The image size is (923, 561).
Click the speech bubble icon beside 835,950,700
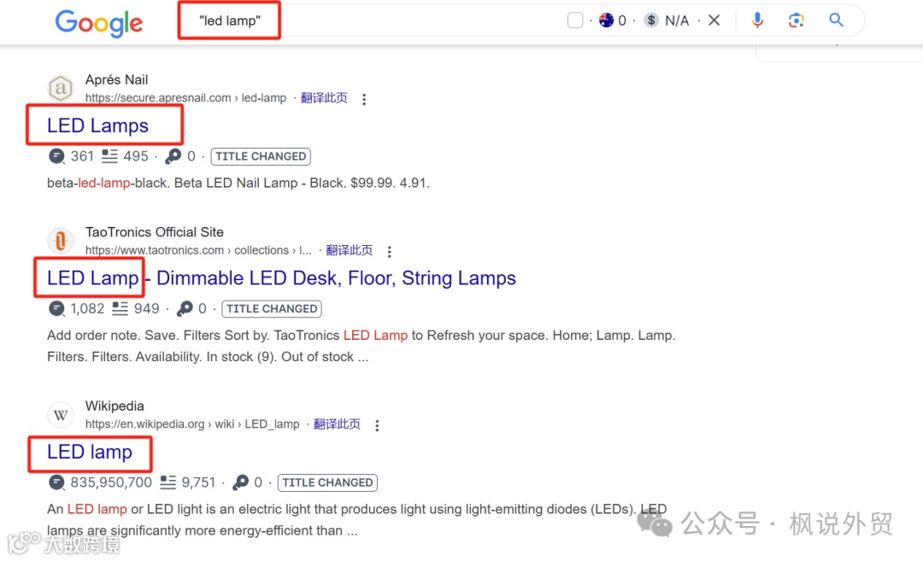(x=56, y=482)
